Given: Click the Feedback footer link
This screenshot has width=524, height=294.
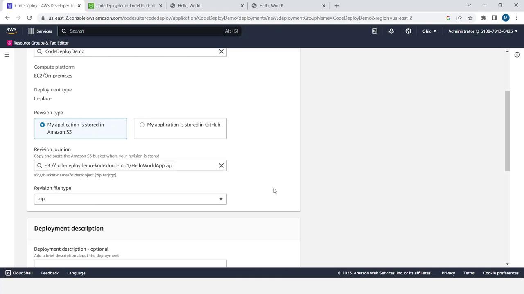Looking at the screenshot, I should click(50, 273).
